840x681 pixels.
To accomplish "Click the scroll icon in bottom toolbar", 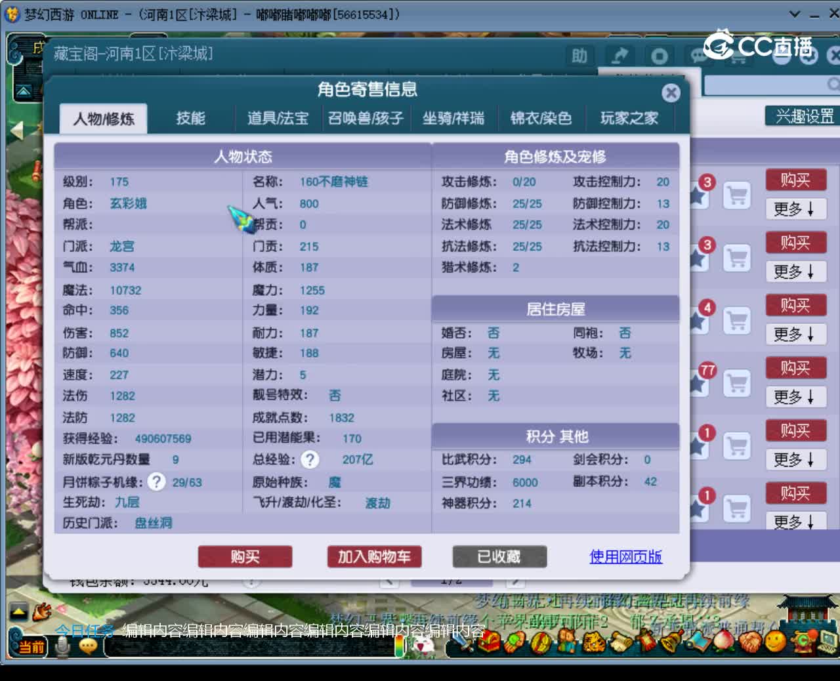I will [x=621, y=642].
